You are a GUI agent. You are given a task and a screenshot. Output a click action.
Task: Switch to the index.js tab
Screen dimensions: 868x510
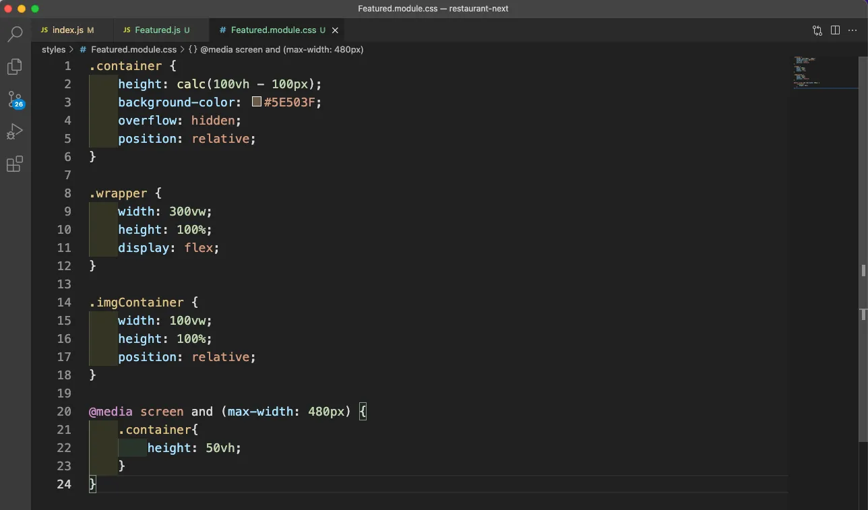tap(67, 30)
